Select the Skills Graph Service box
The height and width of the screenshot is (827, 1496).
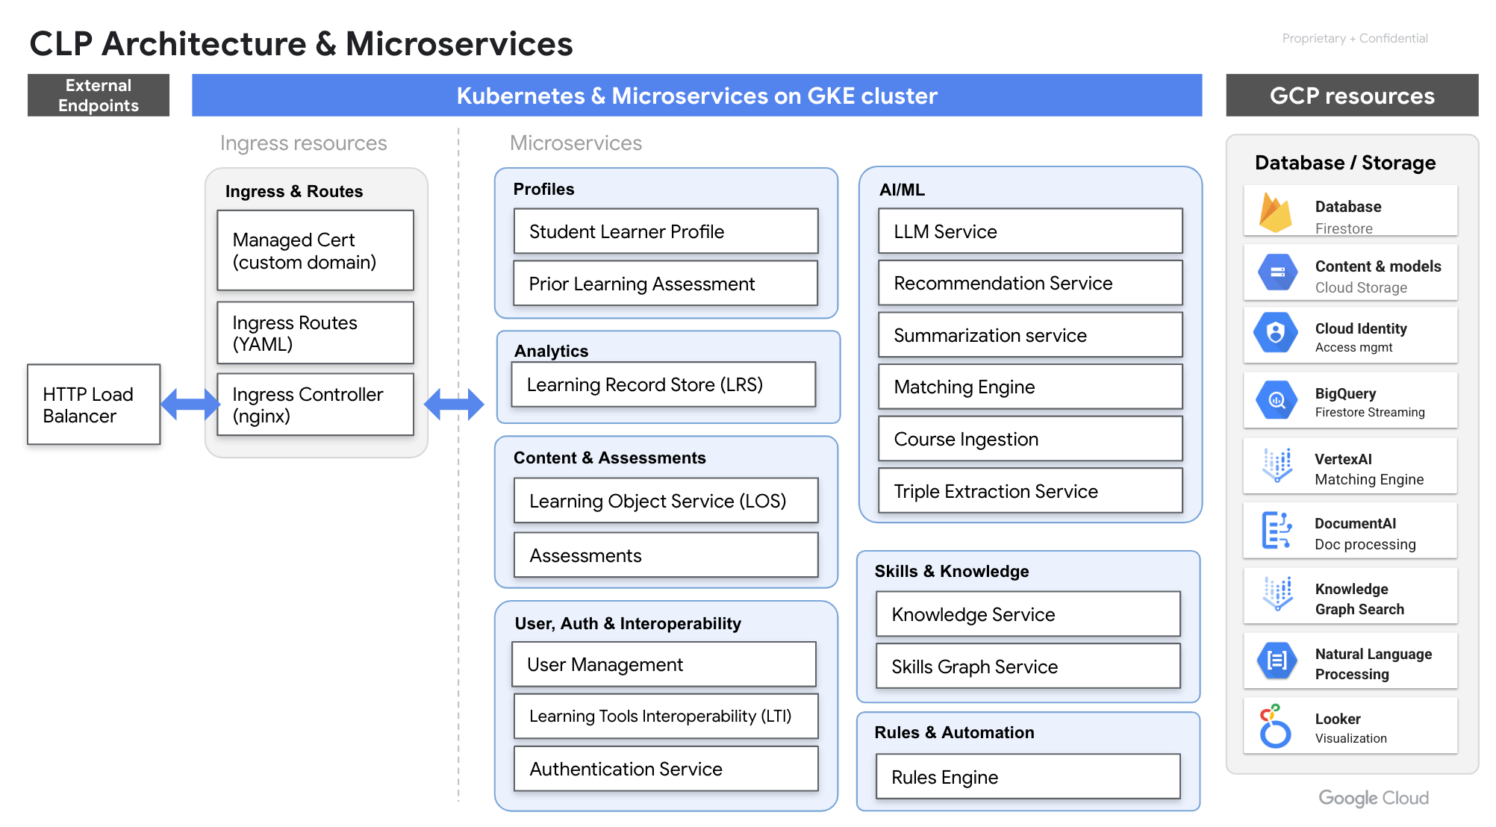(x=1028, y=667)
